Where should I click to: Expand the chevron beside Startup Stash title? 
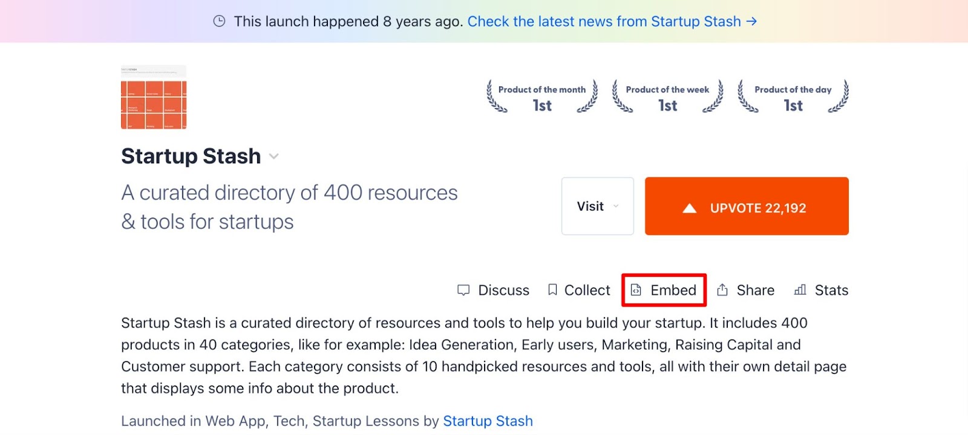tap(274, 156)
